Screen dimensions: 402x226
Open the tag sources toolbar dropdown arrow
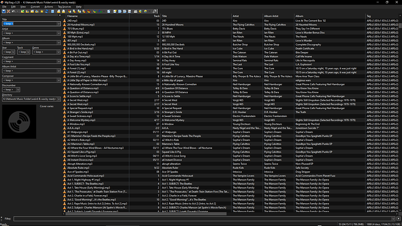coord(149,11)
